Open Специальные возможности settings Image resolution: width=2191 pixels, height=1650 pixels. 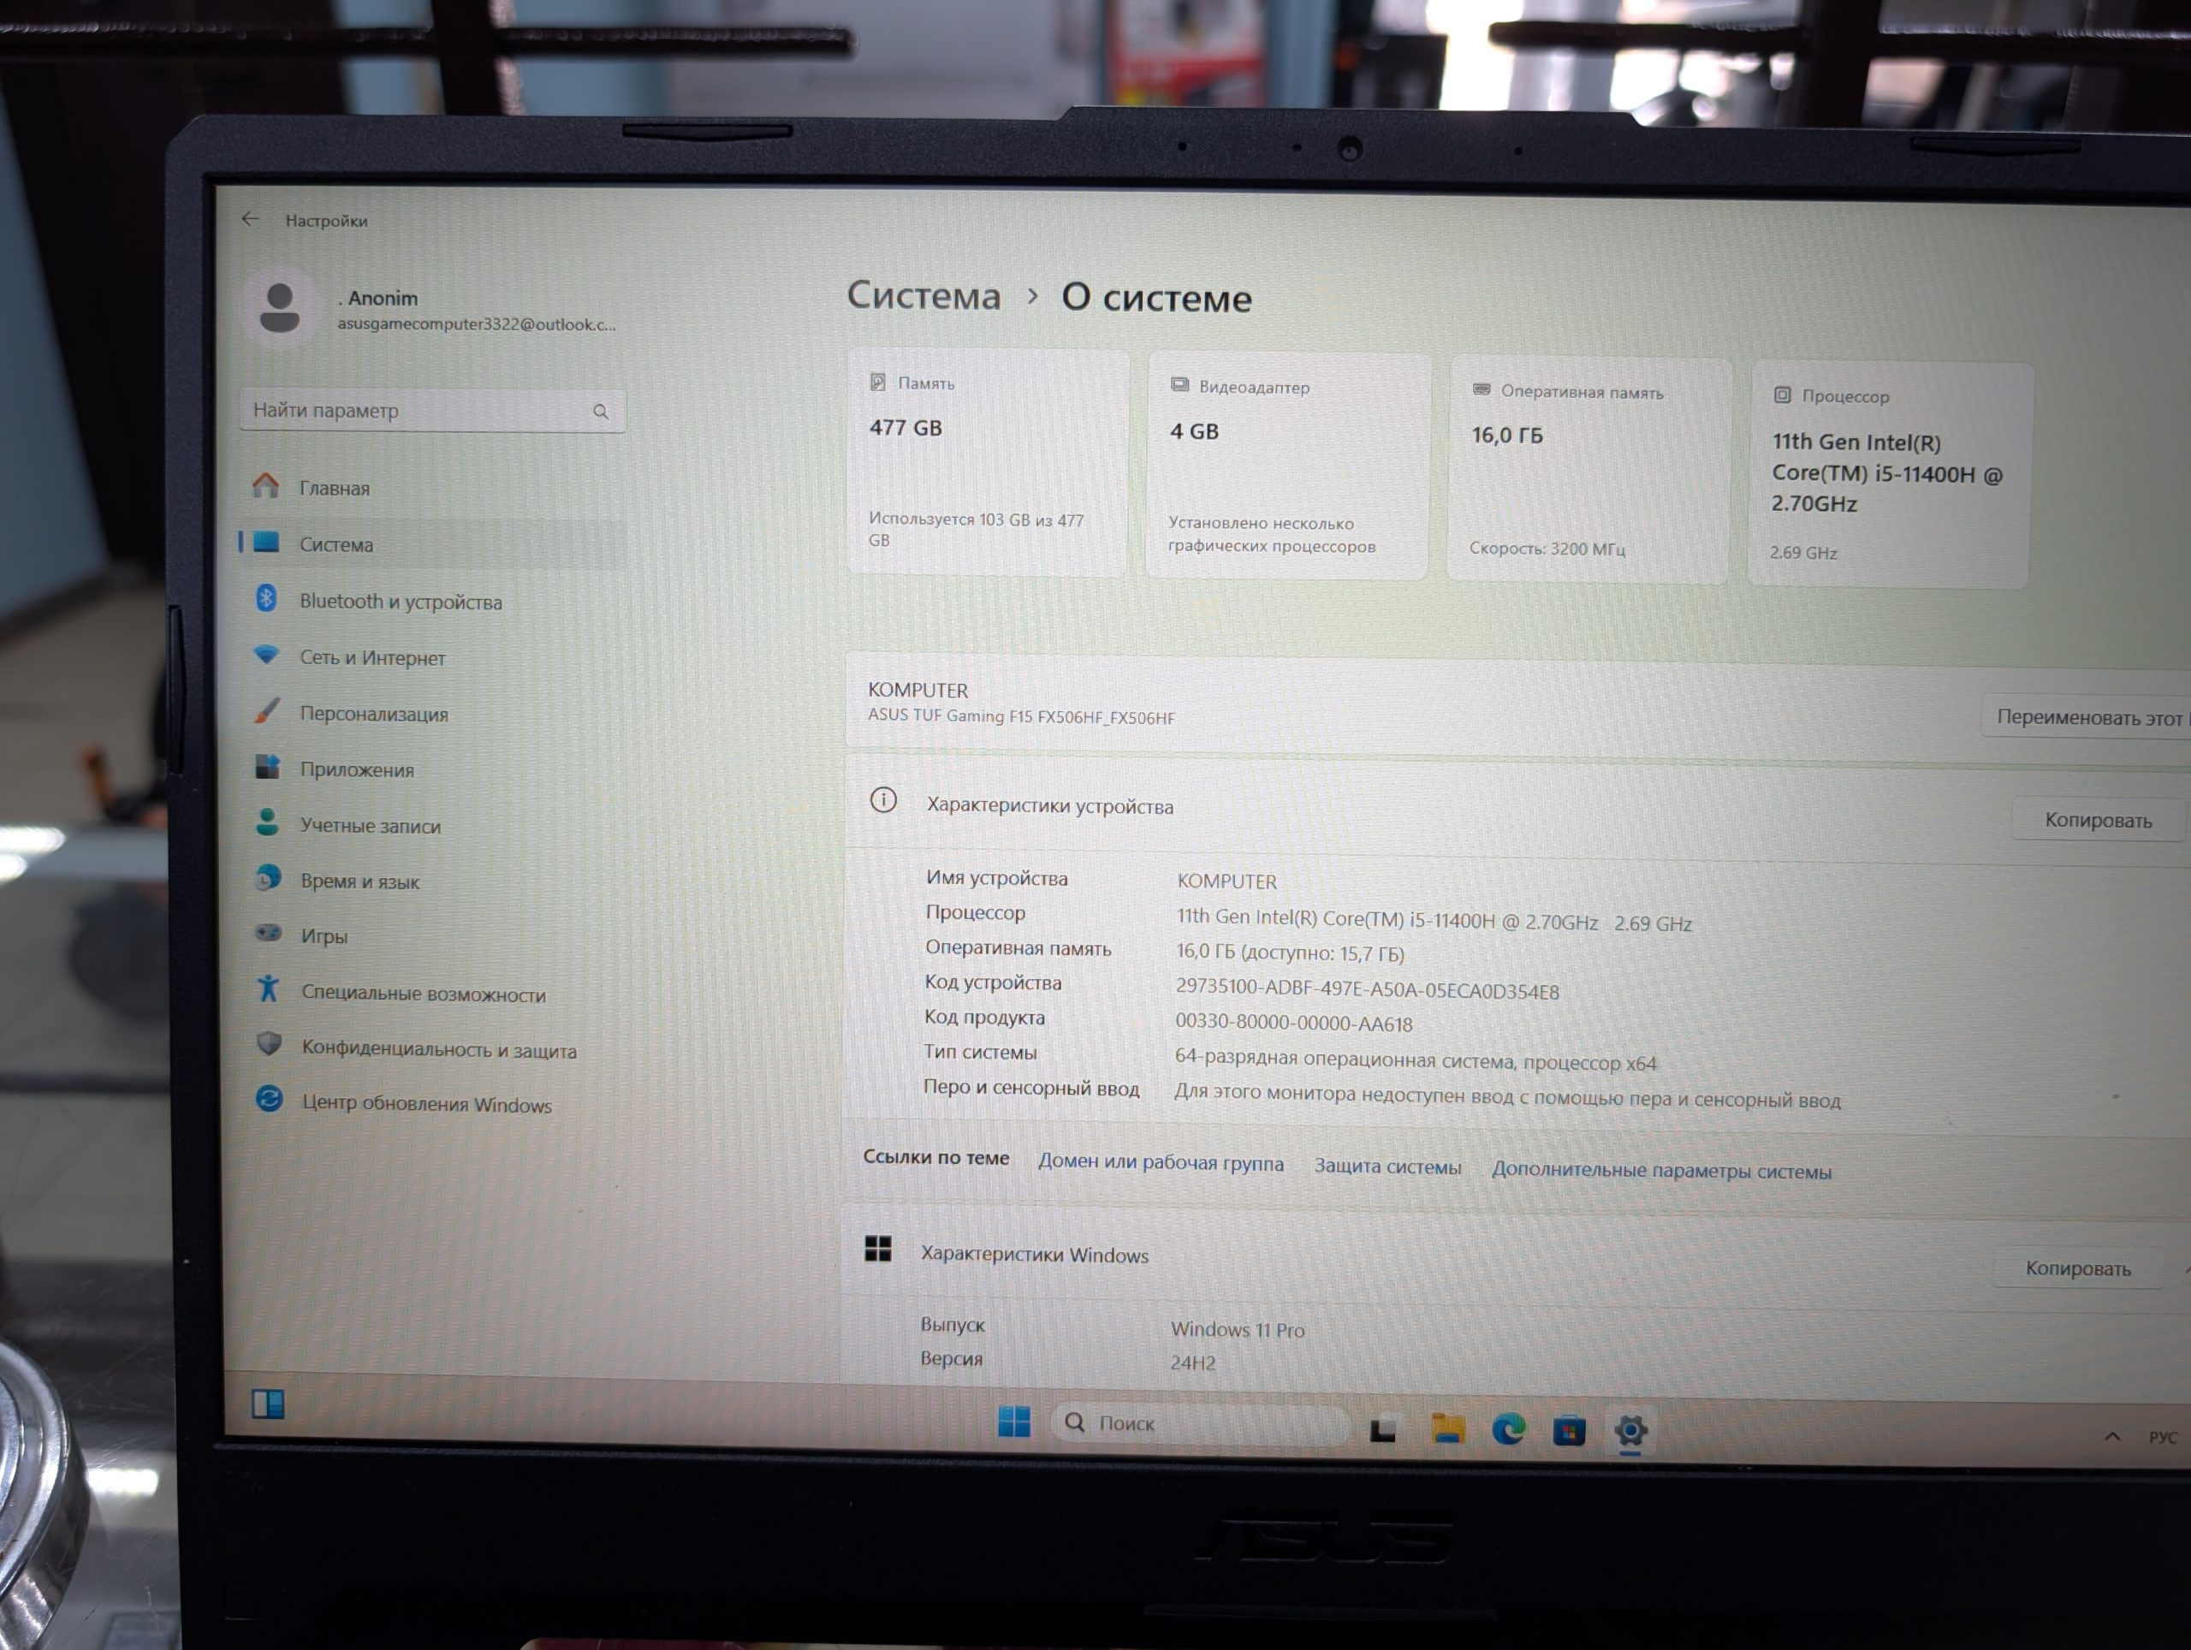[x=423, y=994]
